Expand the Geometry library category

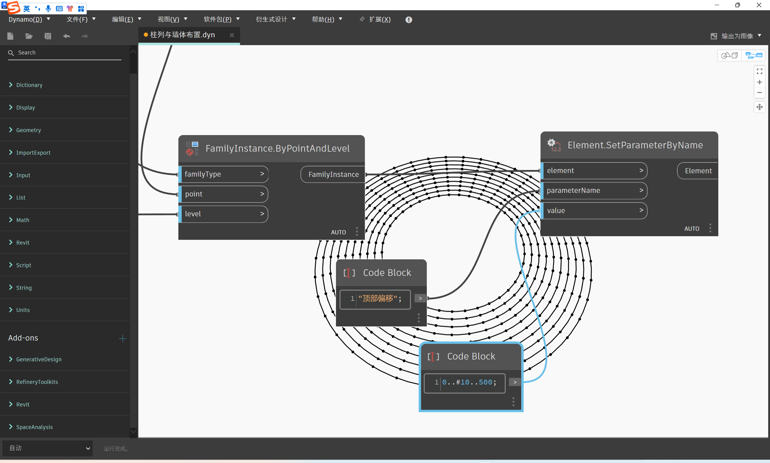(28, 130)
